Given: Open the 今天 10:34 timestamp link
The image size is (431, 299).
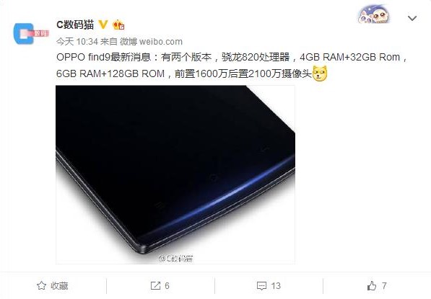Looking at the screenshot, I should click(77, 42).
